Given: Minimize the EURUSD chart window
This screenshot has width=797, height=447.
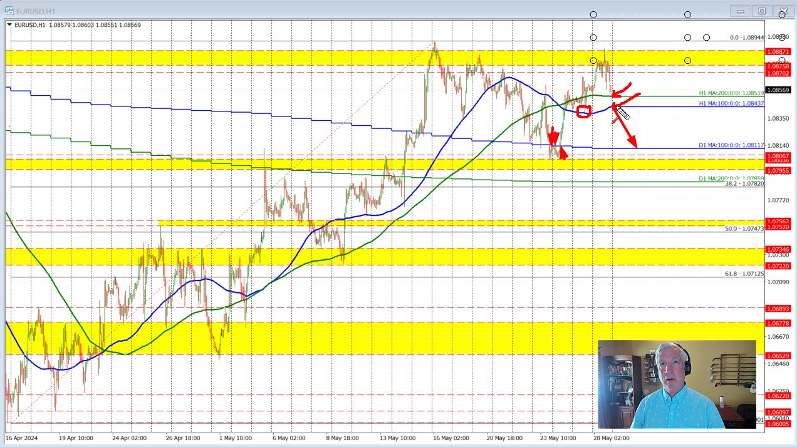Looking at the screenshot, I should point(741,11).
